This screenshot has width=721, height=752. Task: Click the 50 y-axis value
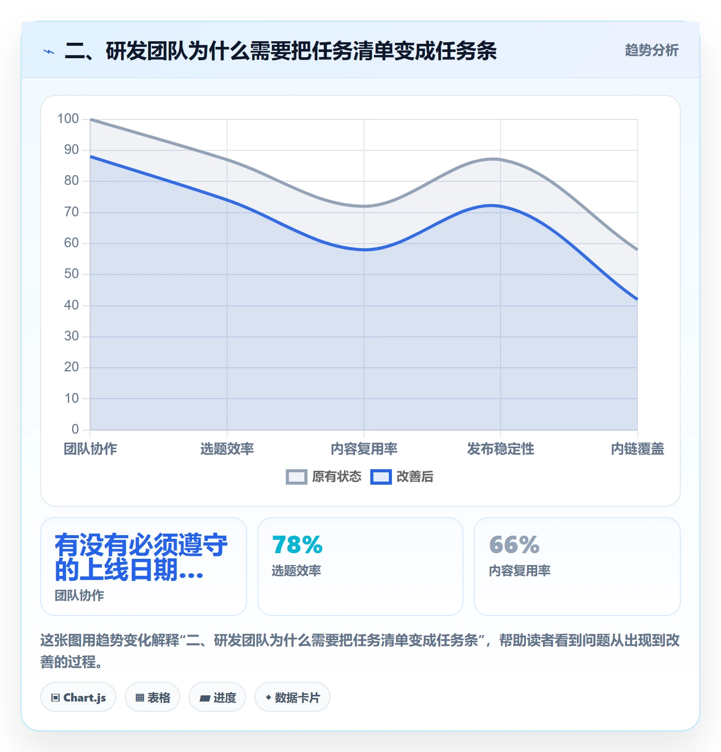(x=72, y=274)
